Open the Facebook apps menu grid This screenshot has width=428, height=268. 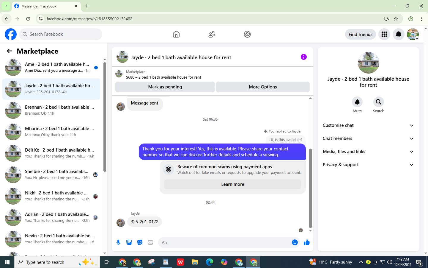pos(384,34)
